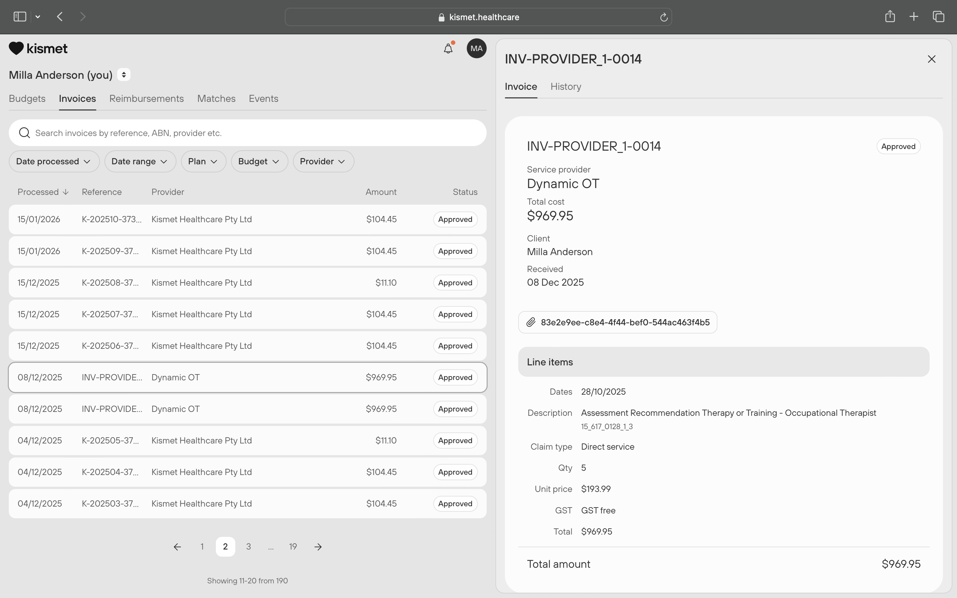The width and height of the screenshot is (957, 598).
Task: Click Dynamic OT service provider name
Action: click(x=563, y=183)
